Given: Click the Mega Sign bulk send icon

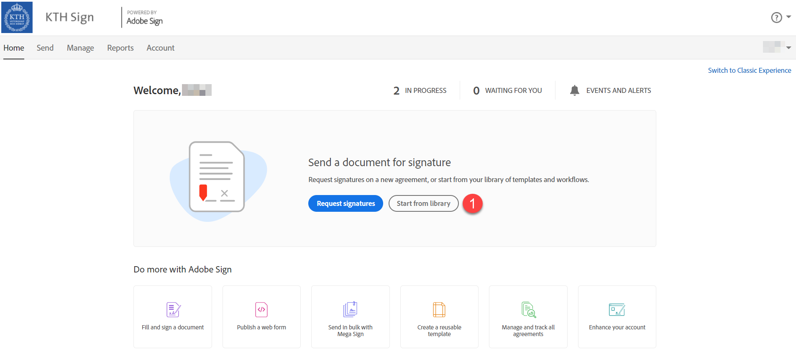Looking at the screenshot, I should click(x=351, y=309).
